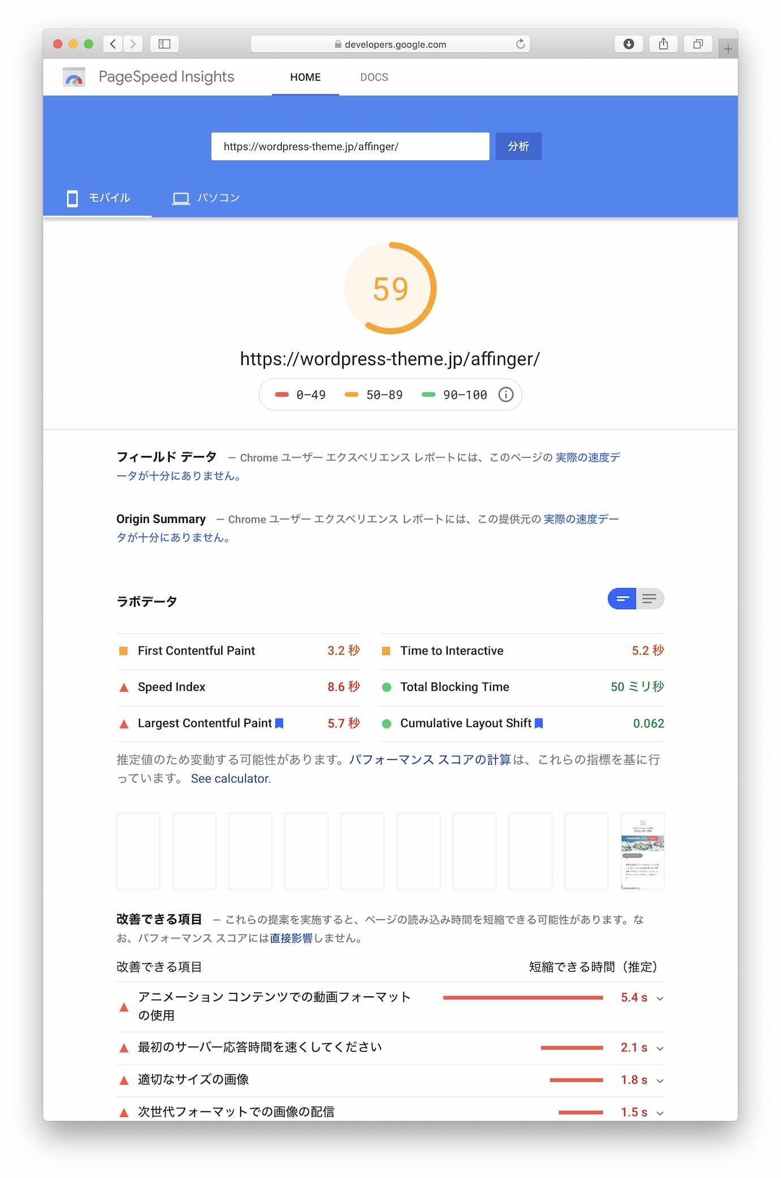The height and width of the screenshot is (1178, 781).
Task: Select the パソコン tab
Action: [206, 198]
